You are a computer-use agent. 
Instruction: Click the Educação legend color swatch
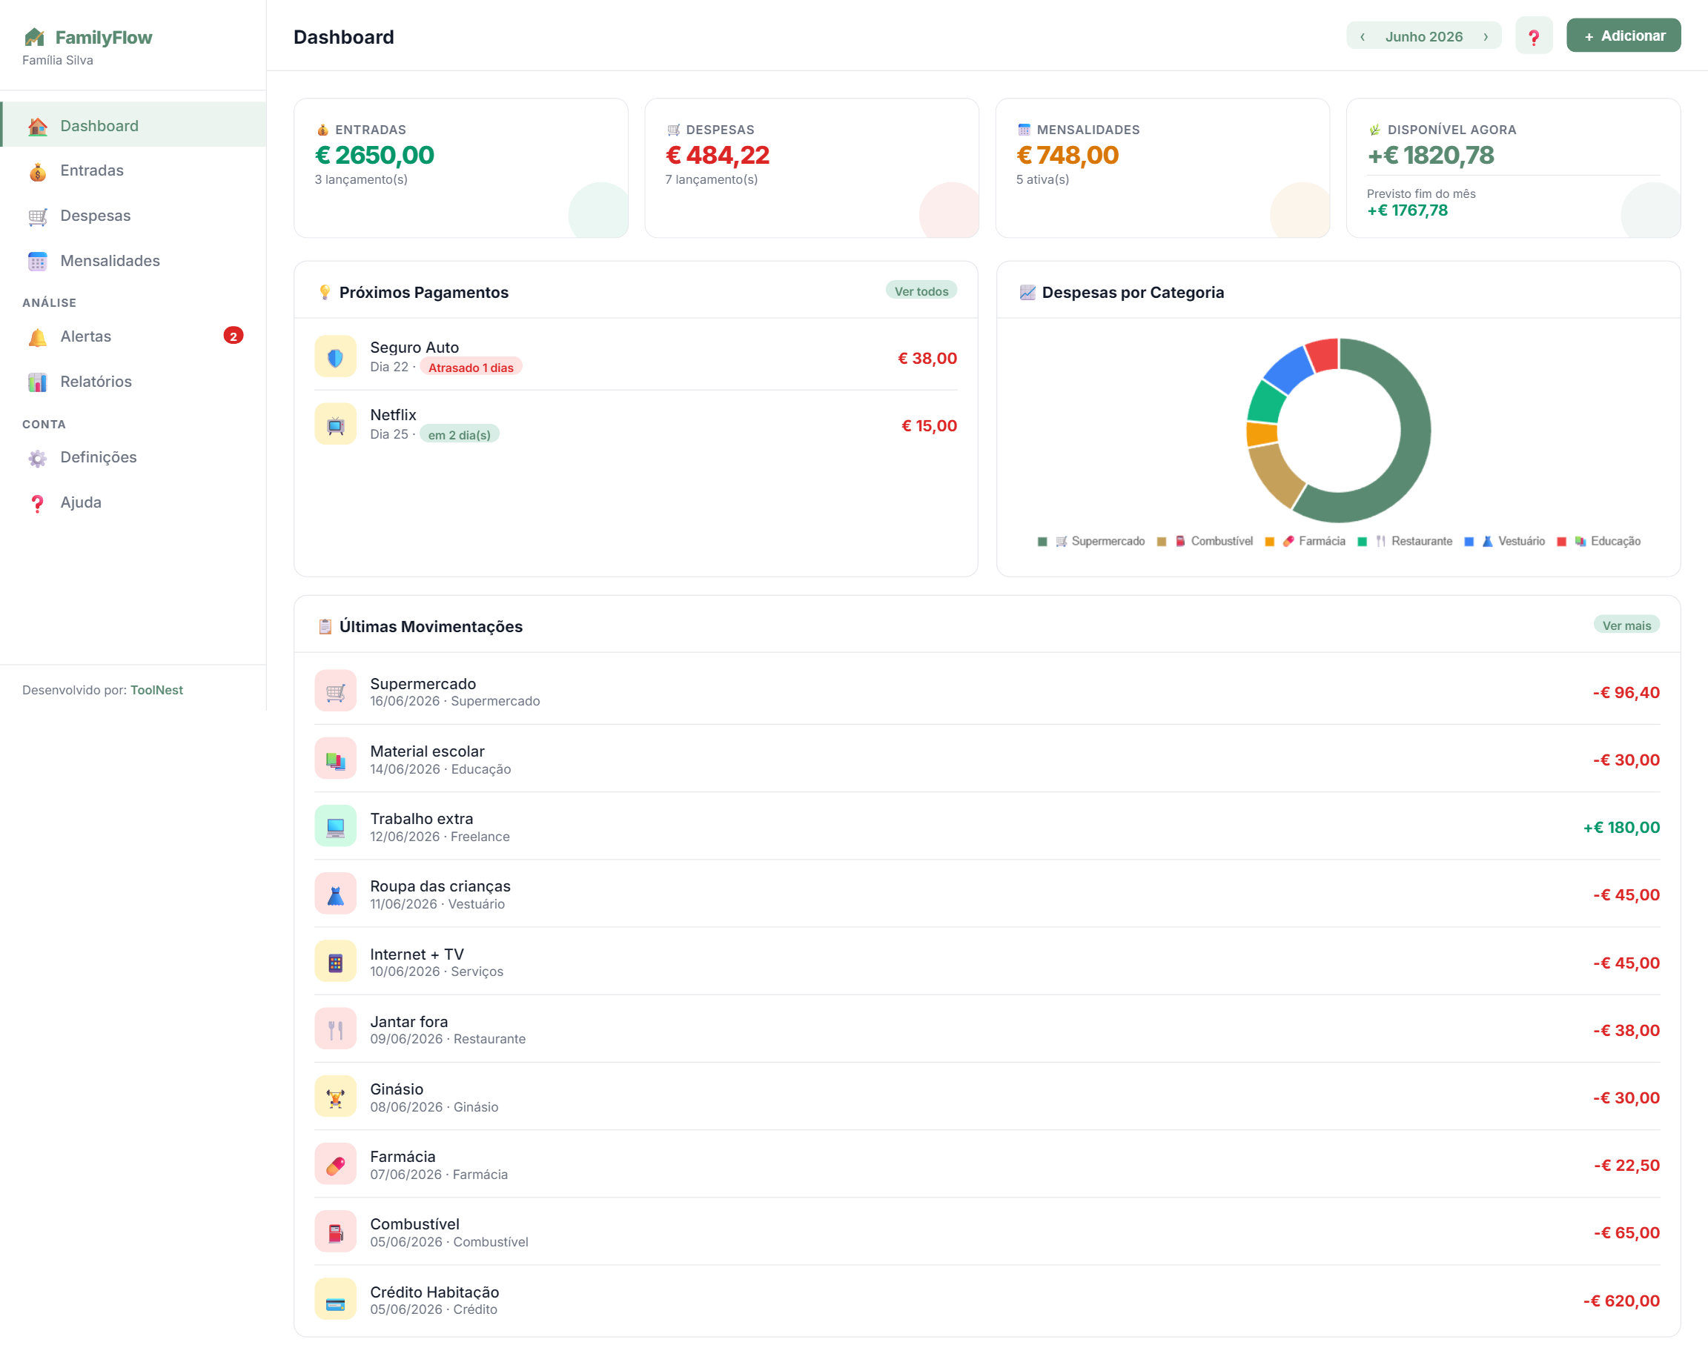click(x=1561, y=542)
